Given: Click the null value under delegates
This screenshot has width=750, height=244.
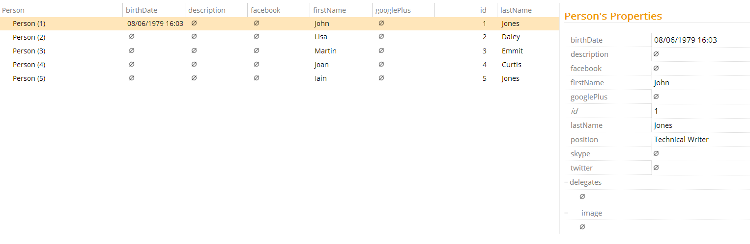Looking at the screenshot, I should point(582,196).
